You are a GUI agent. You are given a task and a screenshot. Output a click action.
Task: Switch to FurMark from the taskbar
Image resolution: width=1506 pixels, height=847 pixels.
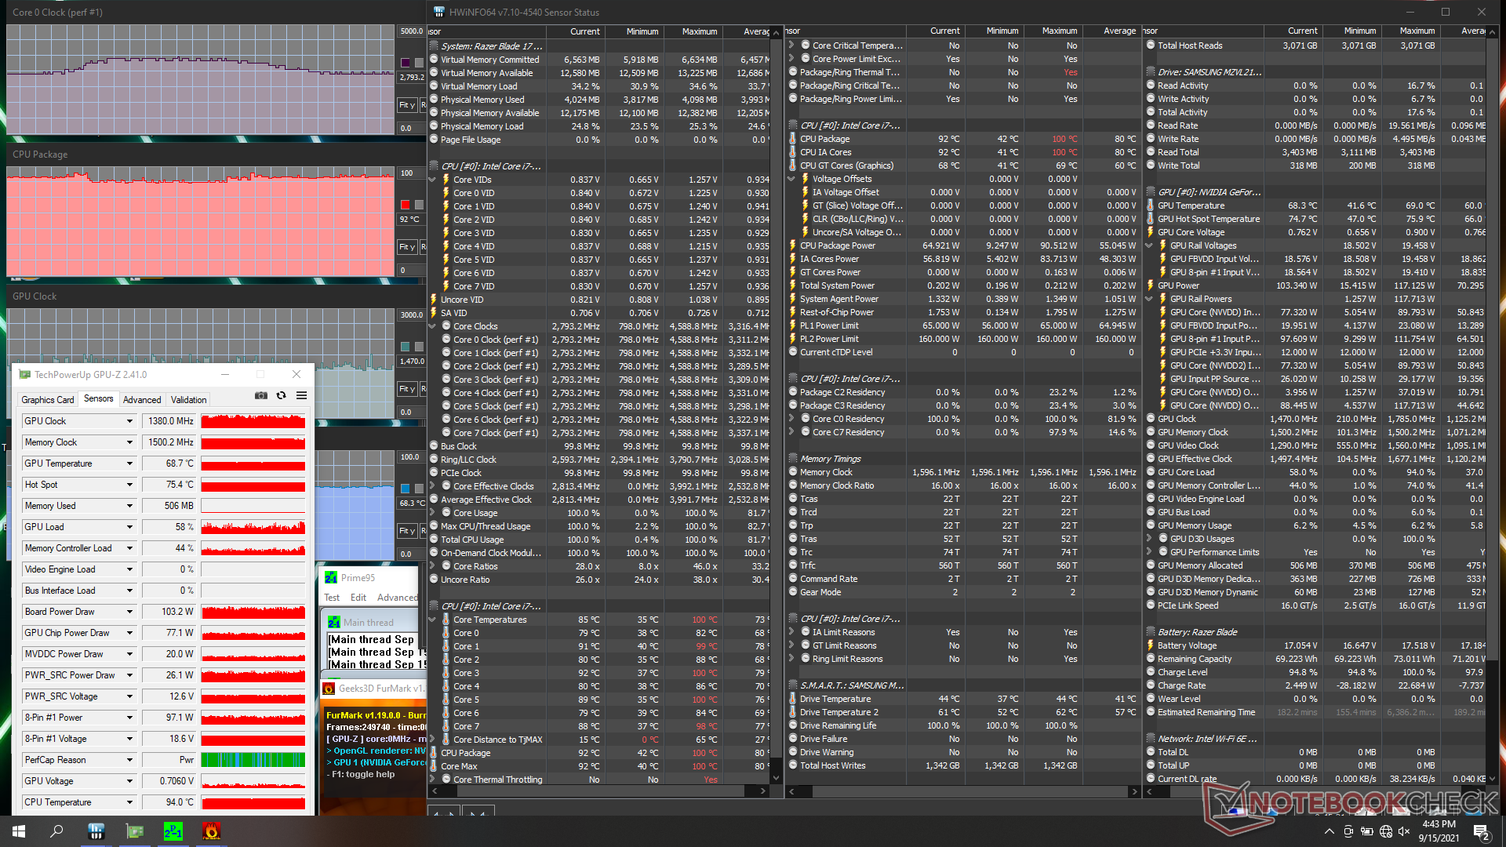211,831
